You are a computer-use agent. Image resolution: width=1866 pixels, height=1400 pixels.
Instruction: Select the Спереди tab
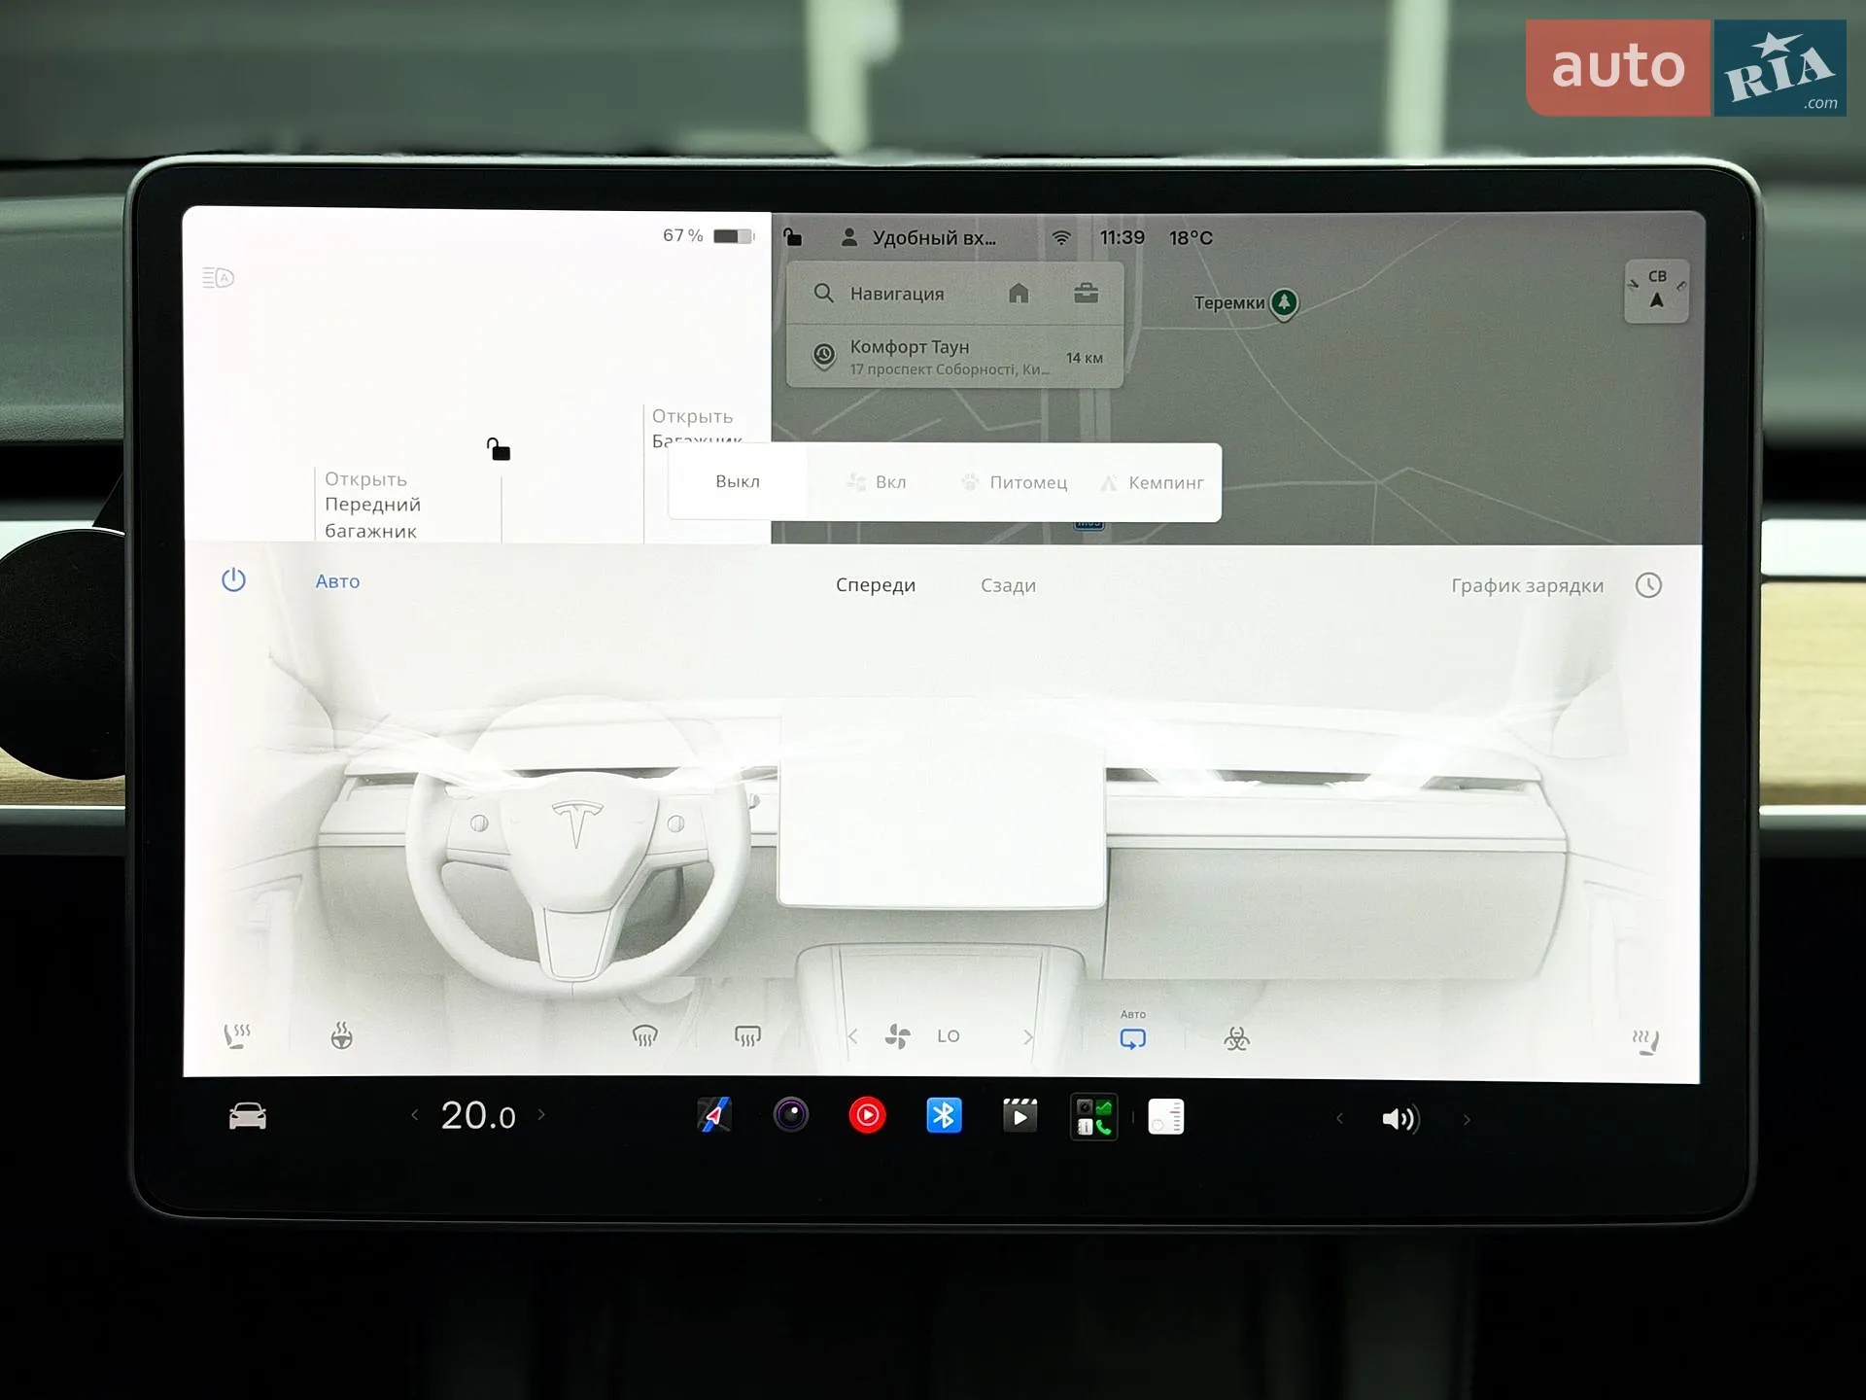(876, 585)
